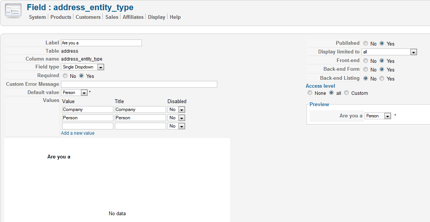Open the Display menu
The image size is (430, 222).
[157, 17]
